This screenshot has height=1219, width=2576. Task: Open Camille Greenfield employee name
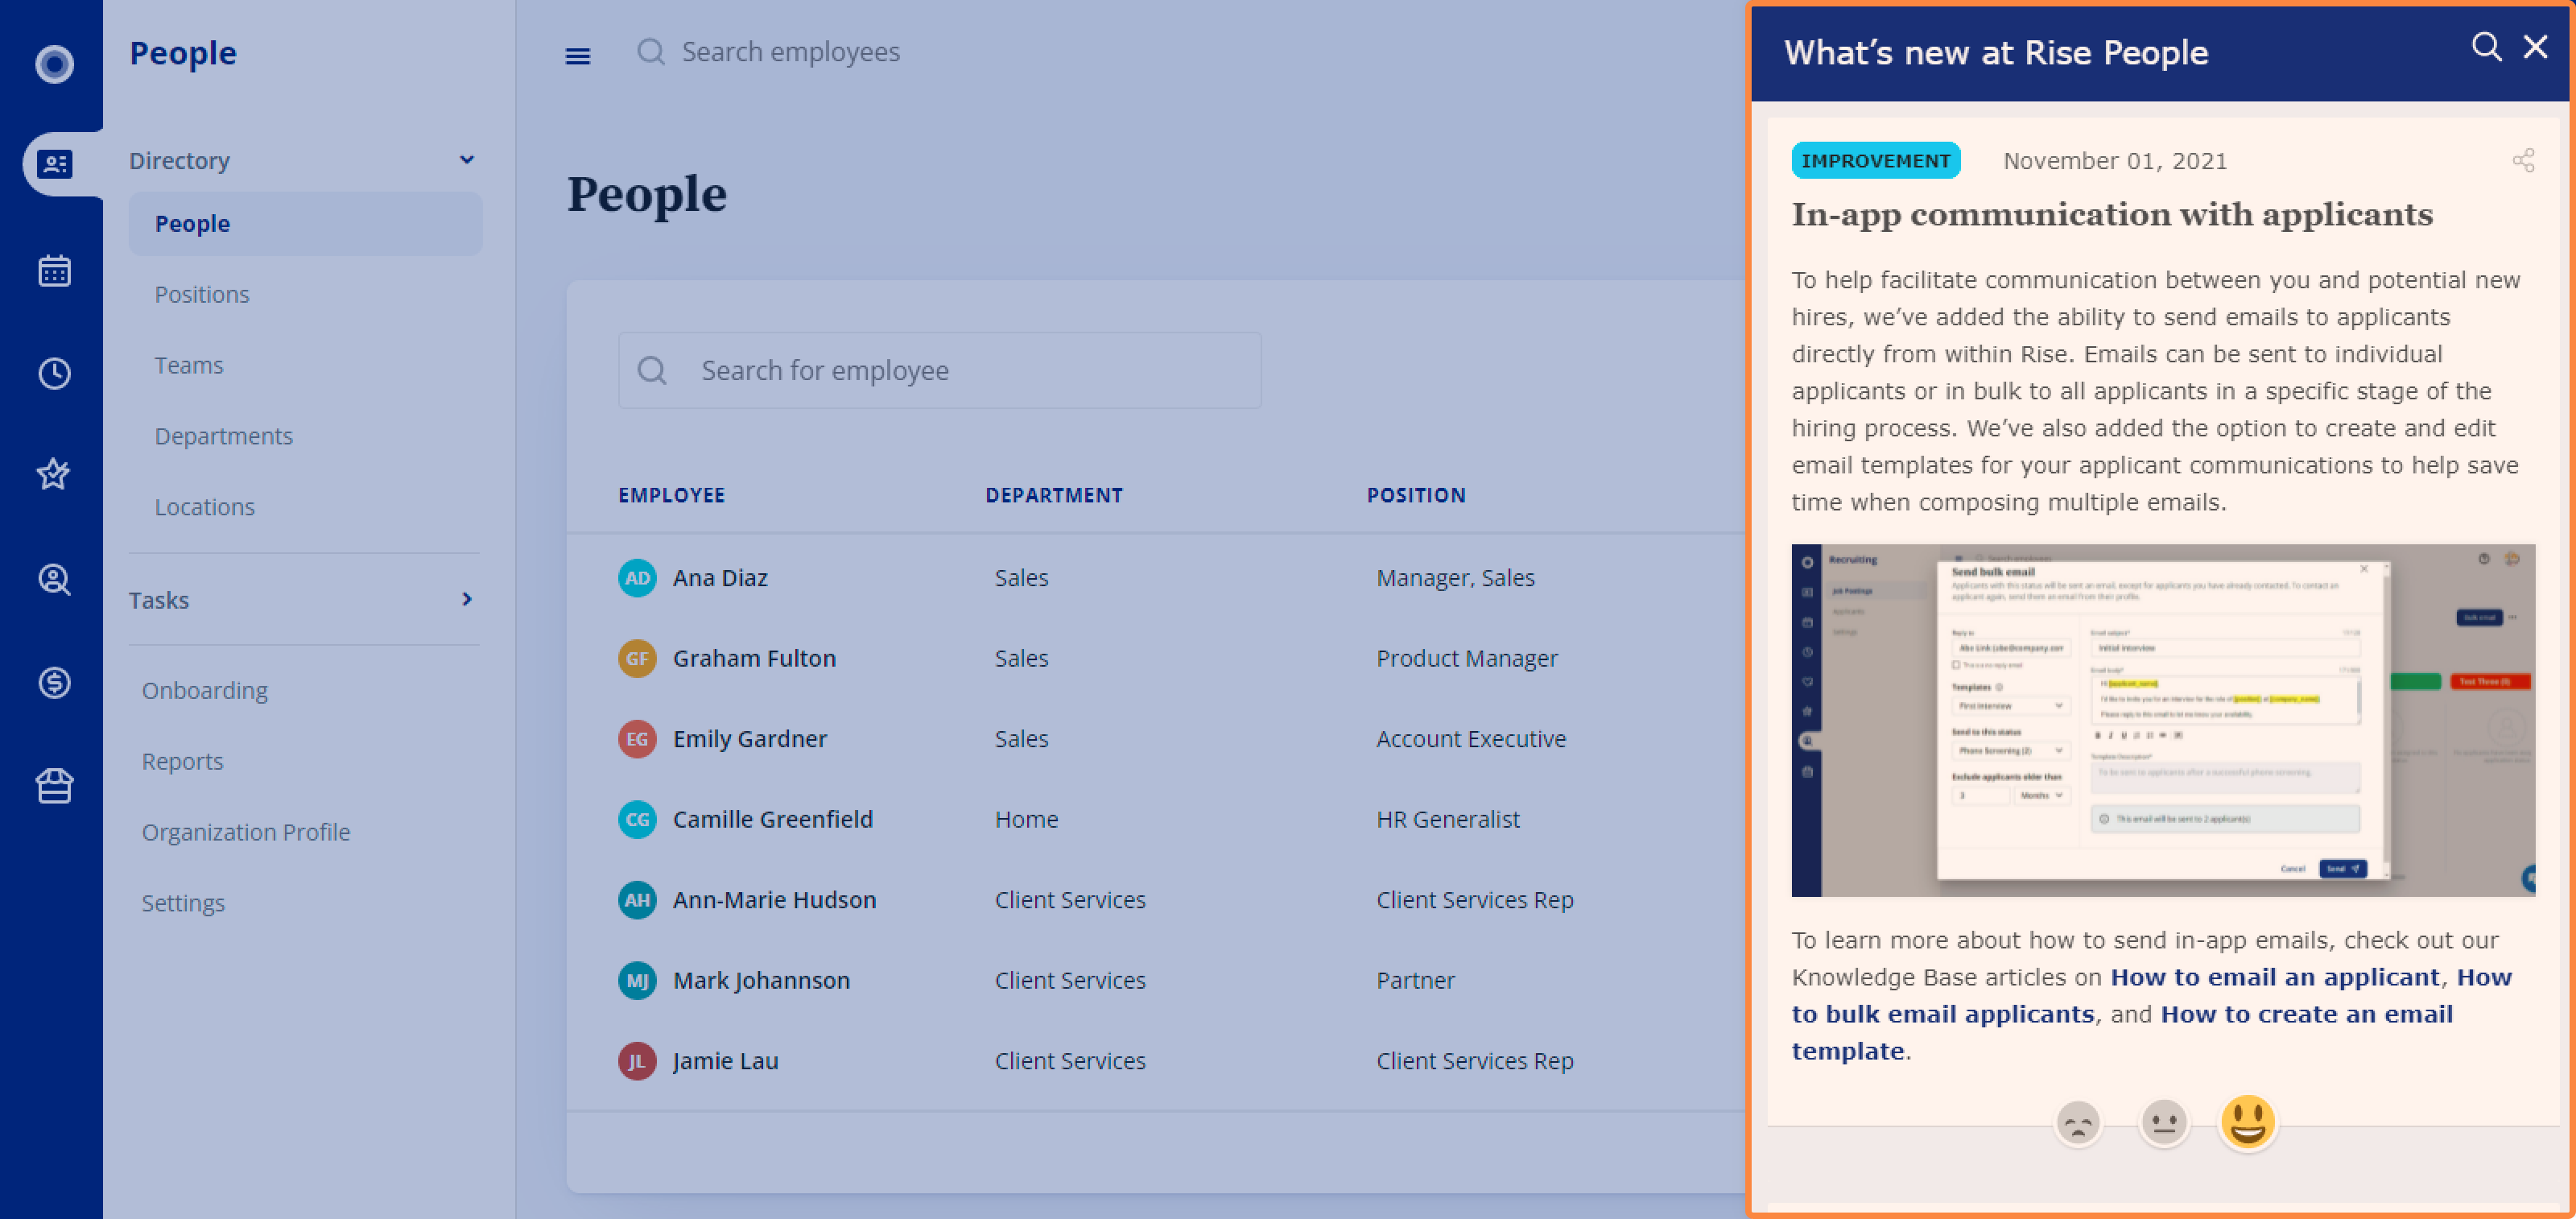coord(772,820)
